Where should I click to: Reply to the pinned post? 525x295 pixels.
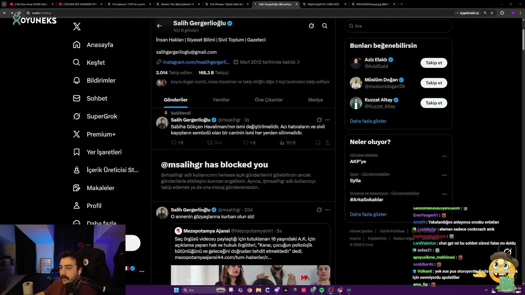pyautogui.click(x=177, y=143)
